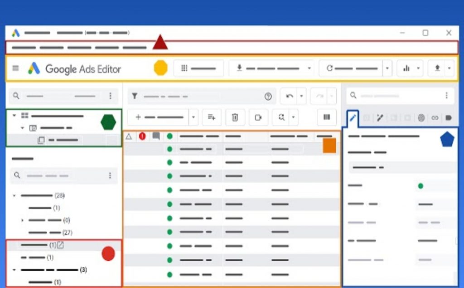Select the replace text wand icon
The height and width of the screenshot is (288, 464).
380,117
